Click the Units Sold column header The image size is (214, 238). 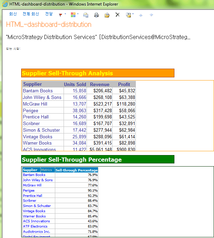click(75, 84)
